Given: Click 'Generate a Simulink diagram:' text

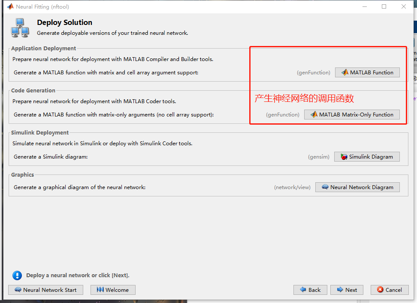Looking at the screenshot, I should tap(51, 157).
